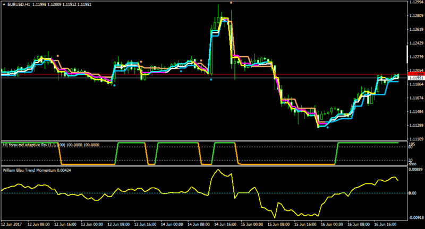Image resolution: width=425 pixels, height=229 pixels.
Task: Click the 15 Jun 00:00 time label
Action: [252, 224]
